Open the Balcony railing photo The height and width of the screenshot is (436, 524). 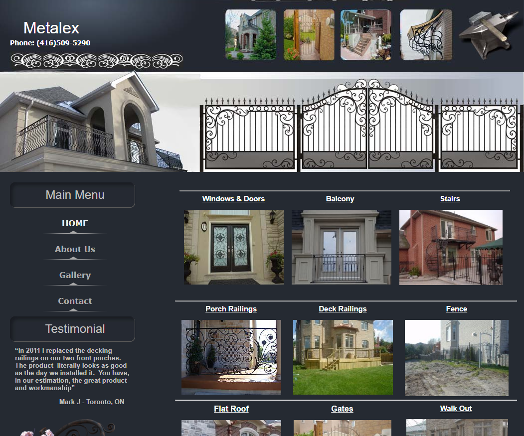(341, 247)
